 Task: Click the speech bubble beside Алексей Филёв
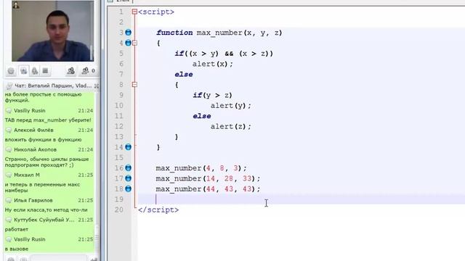pyautogui.click(x=9, y=130)
